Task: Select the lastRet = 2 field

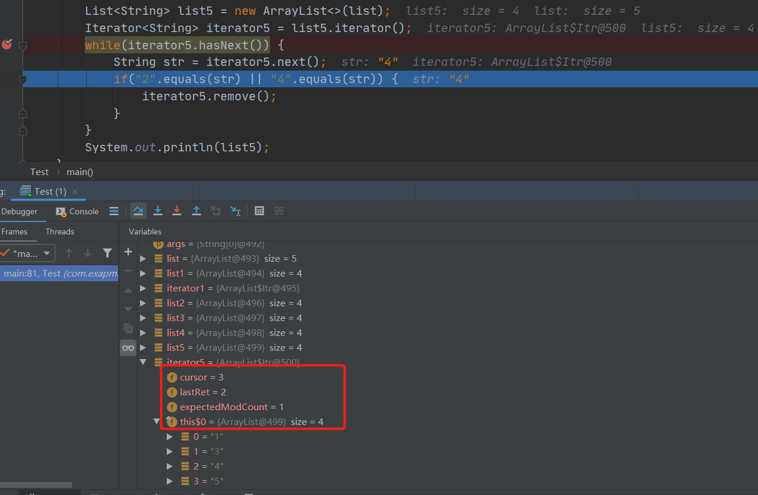Action: [x=196, y=392]
